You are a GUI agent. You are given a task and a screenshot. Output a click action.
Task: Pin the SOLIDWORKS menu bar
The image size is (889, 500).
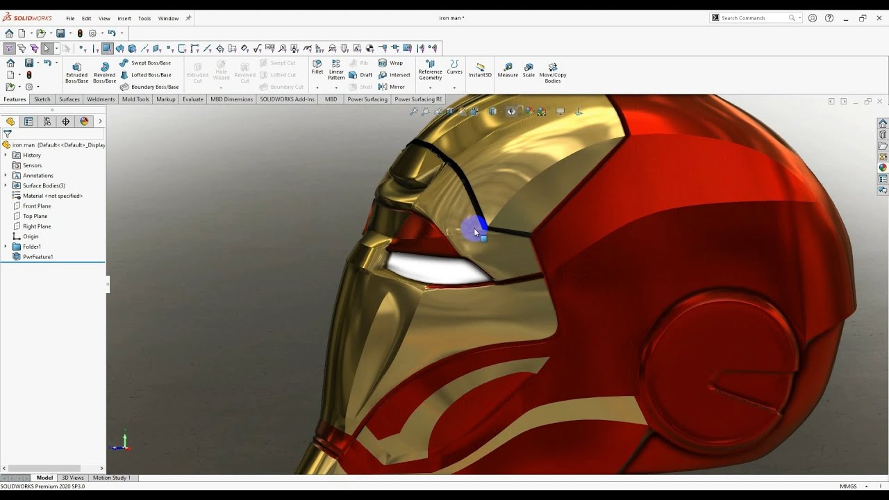(x=188, y=19)
